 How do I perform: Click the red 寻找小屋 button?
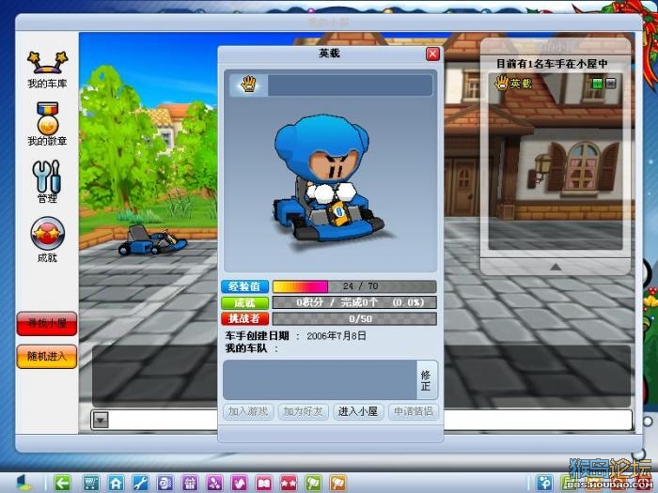pyautogui.click(x=47, y=324)
